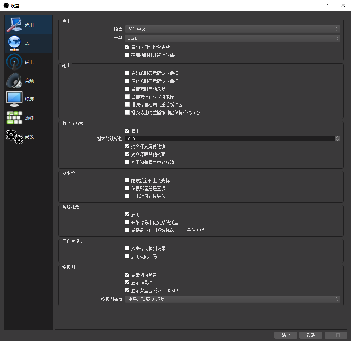Switch to the 热键 settings page label
The image size is (351, 341).
pos(29,118)
